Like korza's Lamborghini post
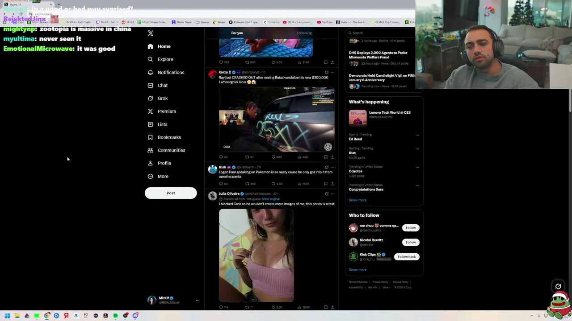Image resolution: width=572 pixels, height=321 pixels. click(x=277, y=157)
